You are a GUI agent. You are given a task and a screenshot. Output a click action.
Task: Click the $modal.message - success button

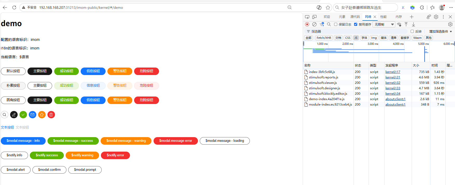coord(73,141)
